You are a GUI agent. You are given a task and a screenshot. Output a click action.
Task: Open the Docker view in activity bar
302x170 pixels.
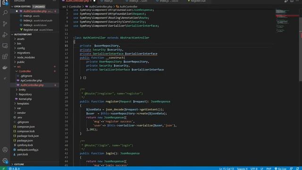(x=5, y=68)
